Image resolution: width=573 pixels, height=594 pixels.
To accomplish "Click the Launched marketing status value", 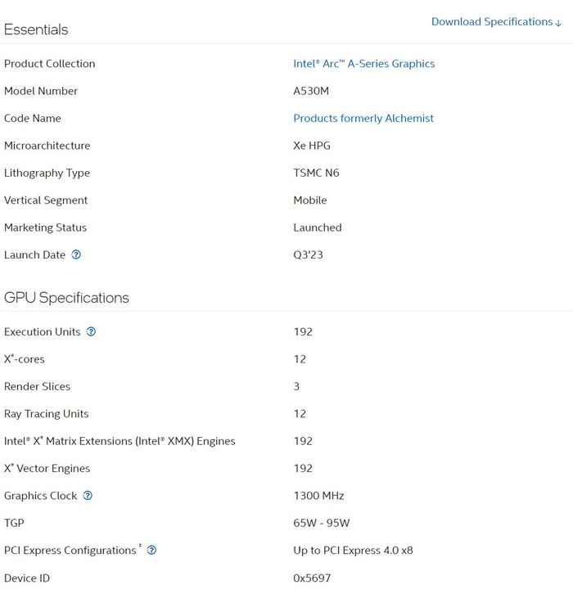I will [x=318, y=227].
